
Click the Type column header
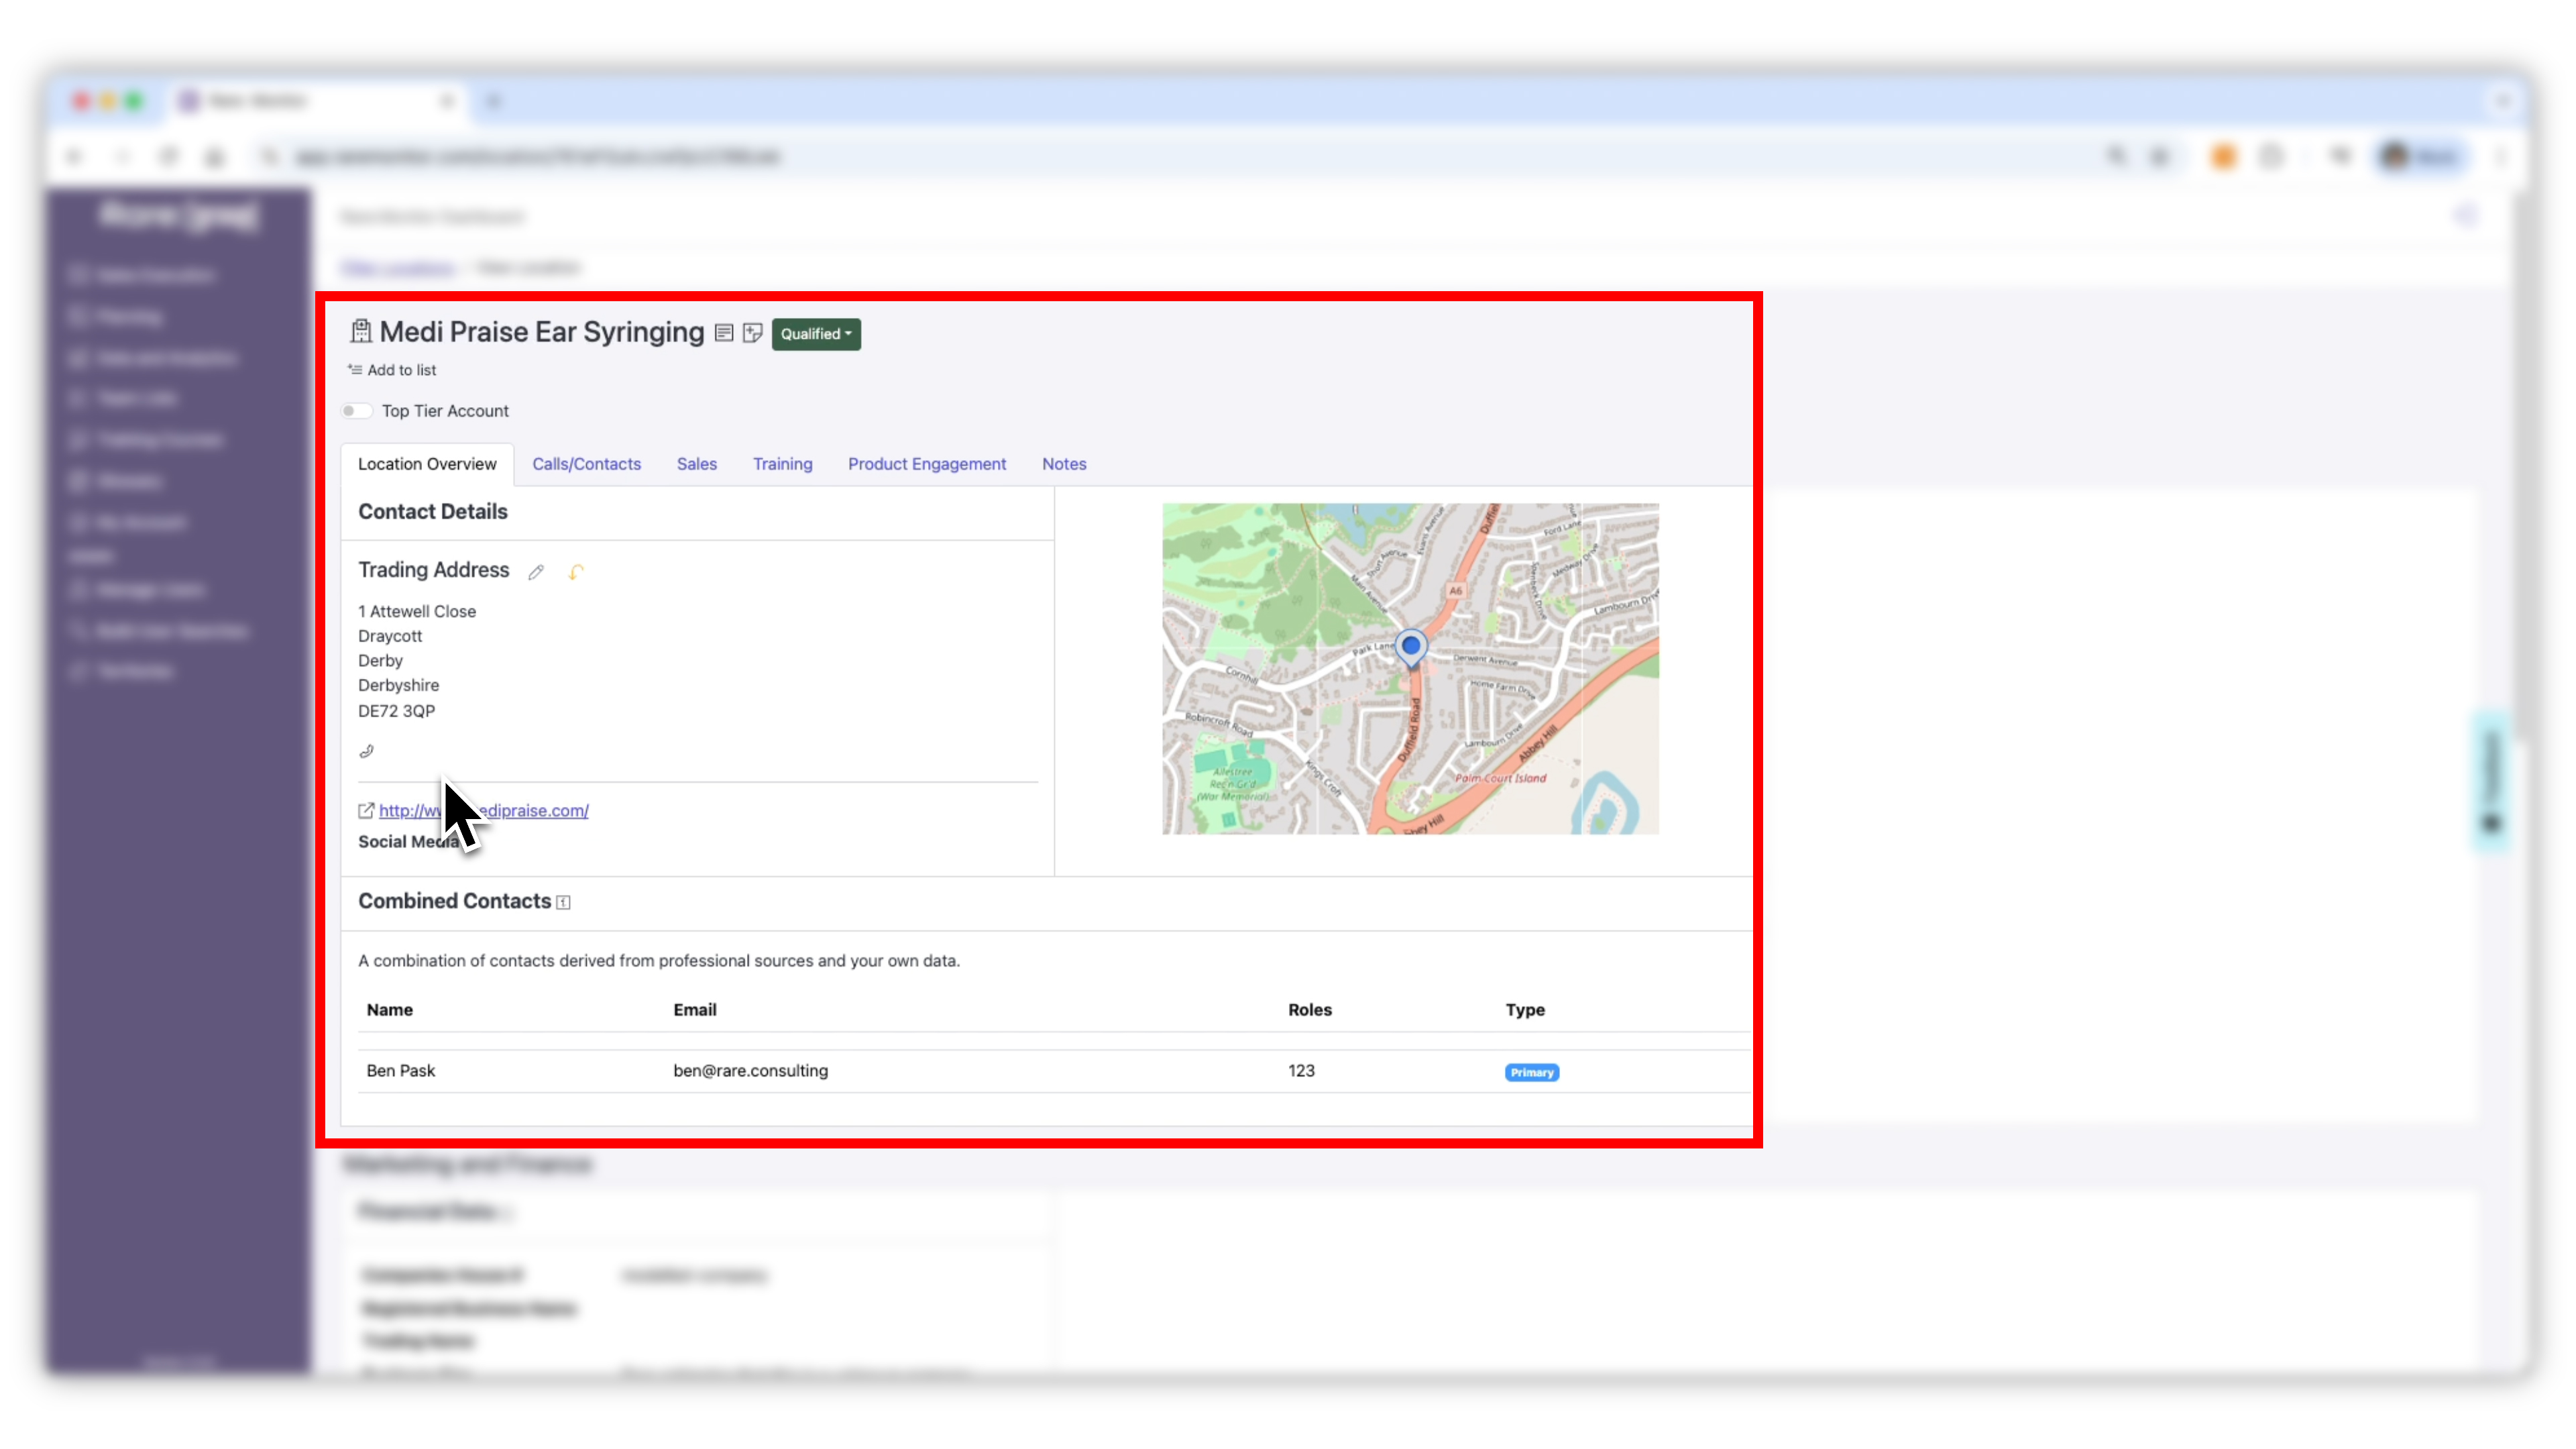coord(1525,1010)
